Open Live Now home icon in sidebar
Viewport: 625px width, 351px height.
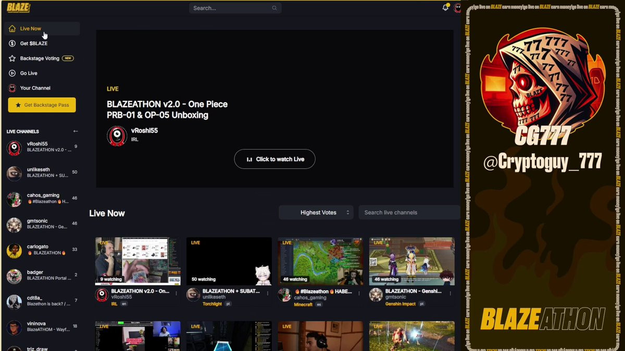coord(12,29)
